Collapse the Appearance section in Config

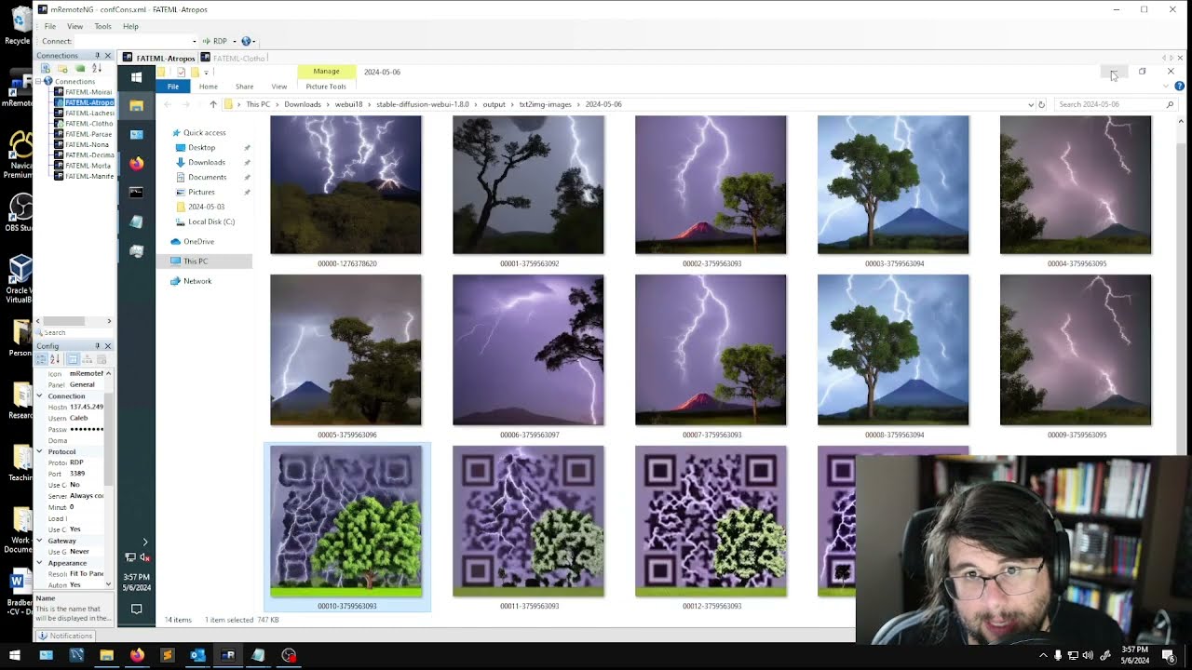pos(39,563)
